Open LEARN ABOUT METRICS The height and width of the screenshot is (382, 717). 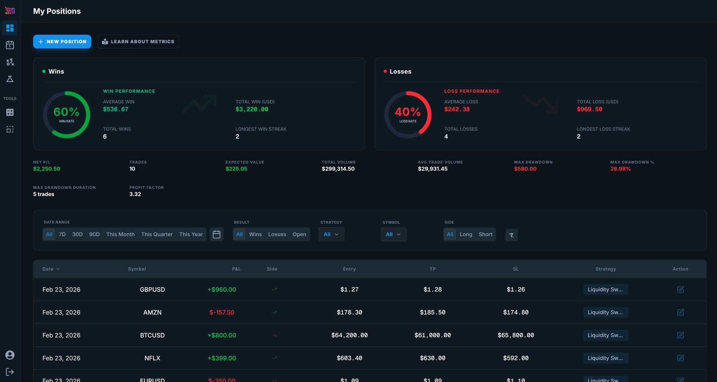[x=138, y=41]
